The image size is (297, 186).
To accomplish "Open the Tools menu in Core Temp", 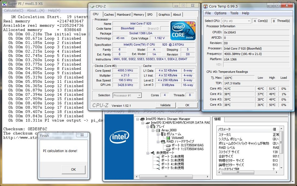I will tap(234, 13).
